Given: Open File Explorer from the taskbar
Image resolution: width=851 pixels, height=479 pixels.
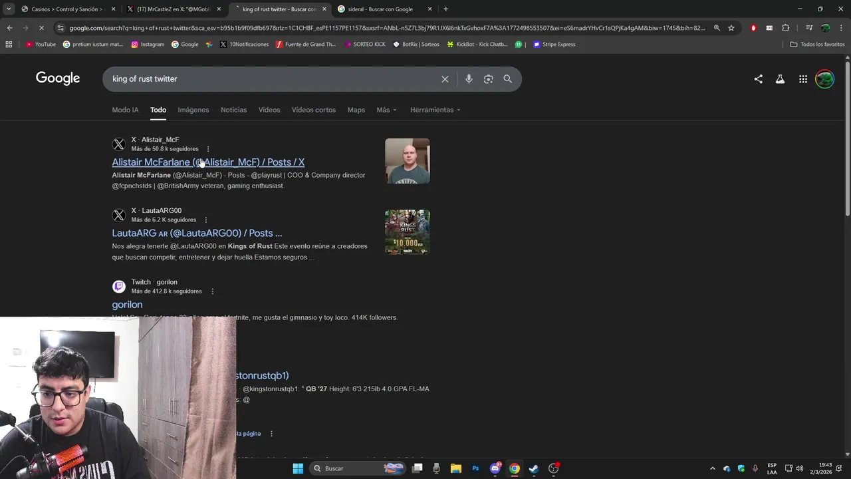Looking at the screenshot, I should click(x=455, y=468).
